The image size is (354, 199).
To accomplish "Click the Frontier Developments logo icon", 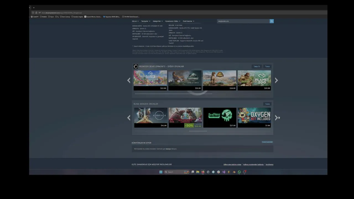I will tap(136, 66).
